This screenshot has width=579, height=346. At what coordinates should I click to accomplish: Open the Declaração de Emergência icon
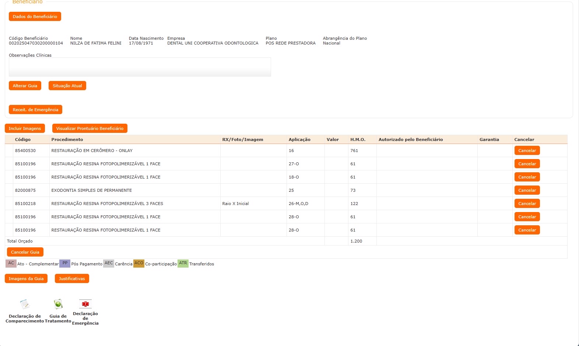(x=85, y=304)
